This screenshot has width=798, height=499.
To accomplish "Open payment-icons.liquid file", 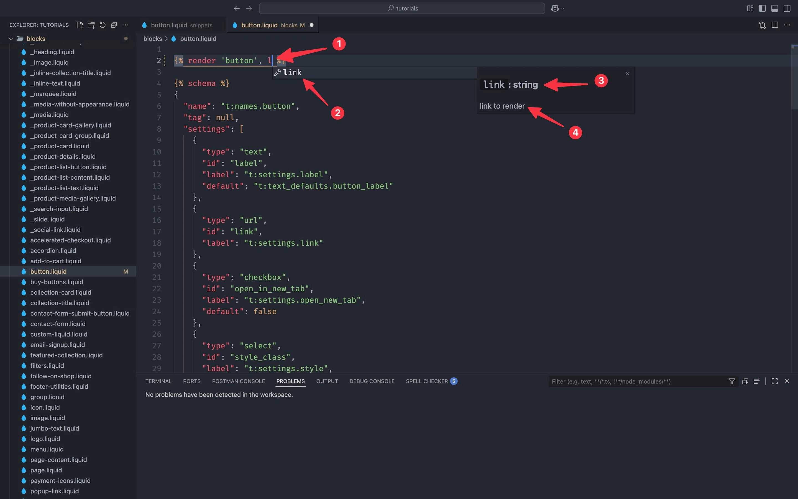I will [60, 480].
